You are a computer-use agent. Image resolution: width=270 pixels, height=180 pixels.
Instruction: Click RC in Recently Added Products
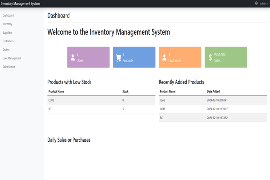161,118
